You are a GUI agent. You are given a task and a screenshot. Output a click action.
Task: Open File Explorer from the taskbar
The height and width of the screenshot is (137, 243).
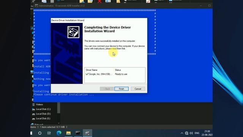(68, 133)
